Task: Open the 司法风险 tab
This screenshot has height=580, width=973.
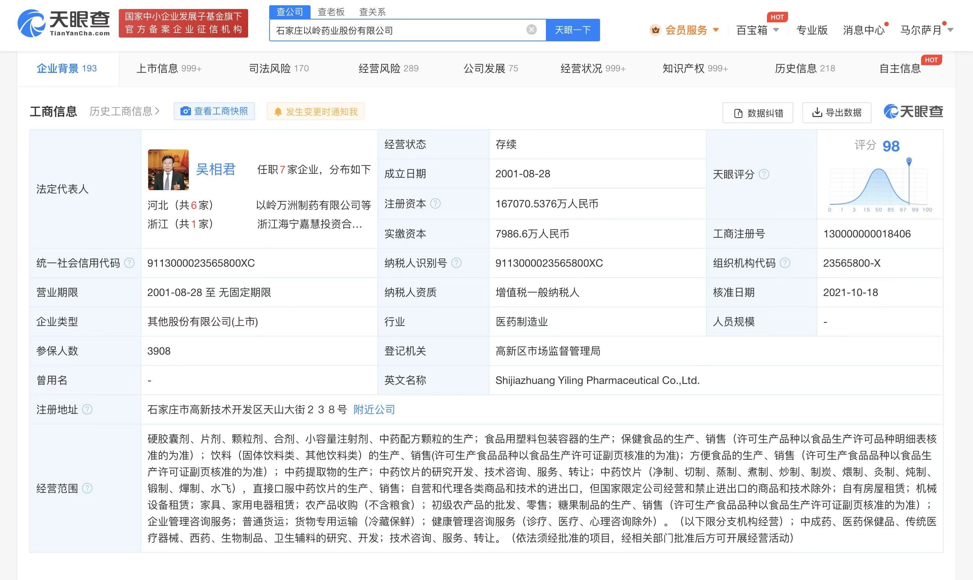Action: tap(279, 68)
